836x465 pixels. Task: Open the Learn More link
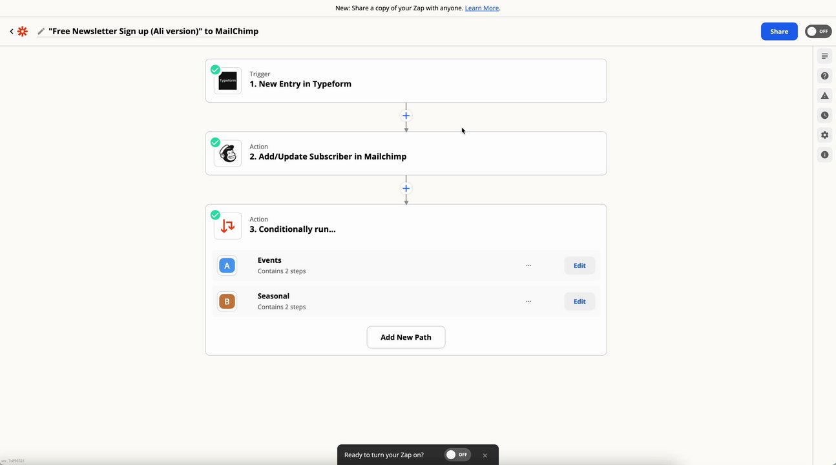(x=481, y=8)
